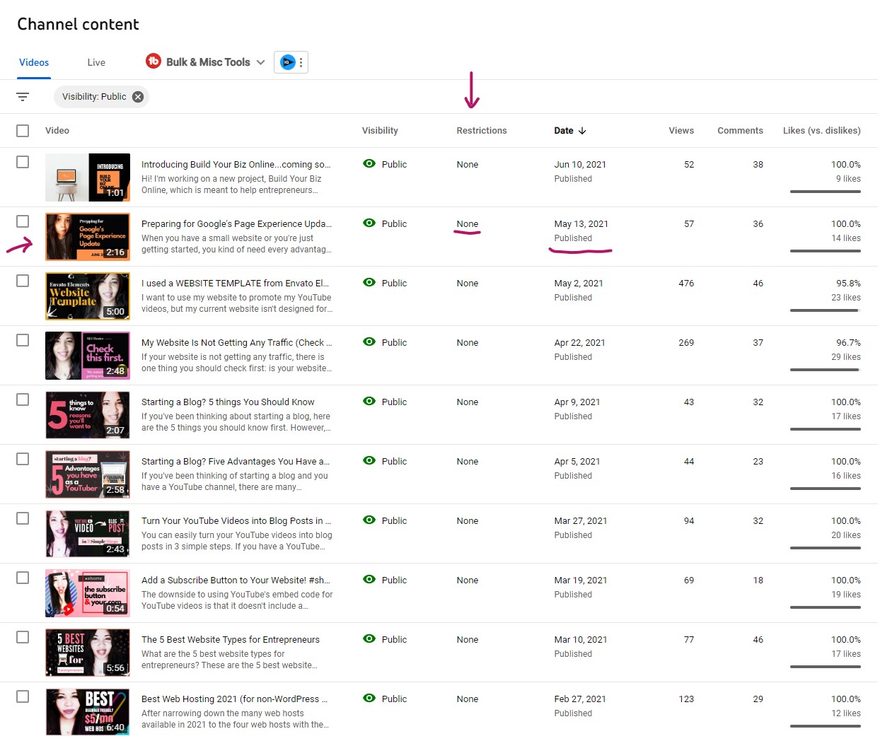The image size is (880, 741).
Task: Remove the Visibility: Public filter chip
Action: tap(138, 97)
